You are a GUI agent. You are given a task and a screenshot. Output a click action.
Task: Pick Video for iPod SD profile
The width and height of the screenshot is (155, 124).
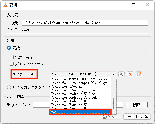coord(81,86)
